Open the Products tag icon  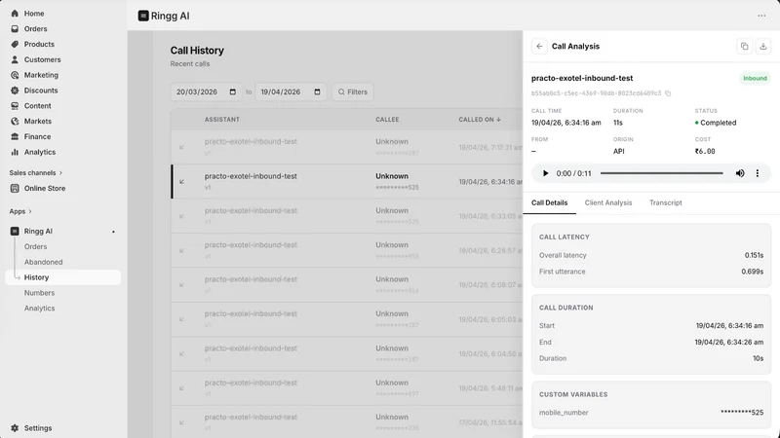tap(15, 44)
